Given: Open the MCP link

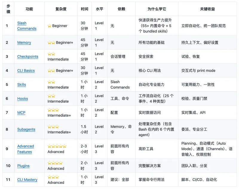Looking at the screenshot, I should tap(21, 113).
